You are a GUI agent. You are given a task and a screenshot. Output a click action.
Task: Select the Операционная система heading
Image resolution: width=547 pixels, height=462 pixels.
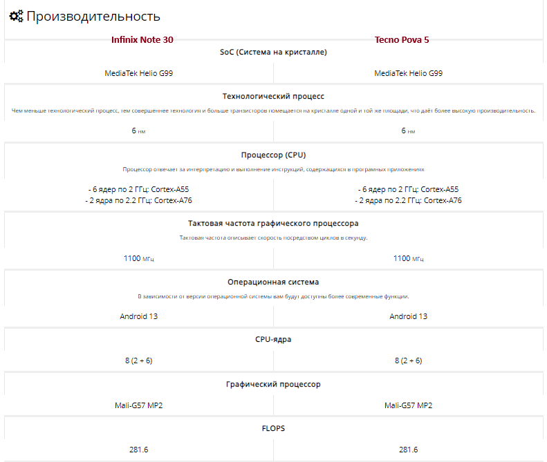pos(273,282)
